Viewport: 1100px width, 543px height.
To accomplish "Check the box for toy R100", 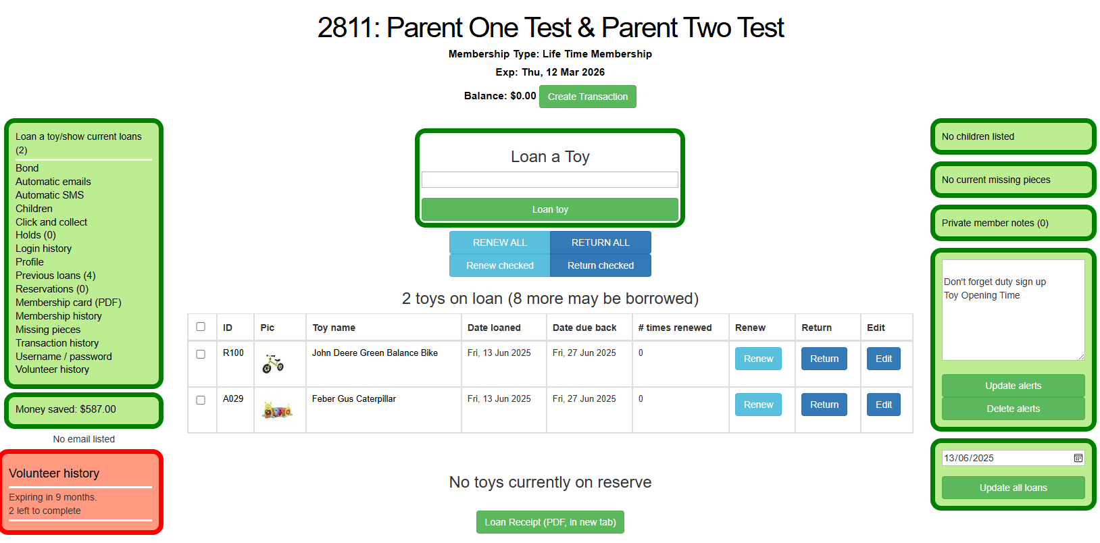I will point(201,354).
